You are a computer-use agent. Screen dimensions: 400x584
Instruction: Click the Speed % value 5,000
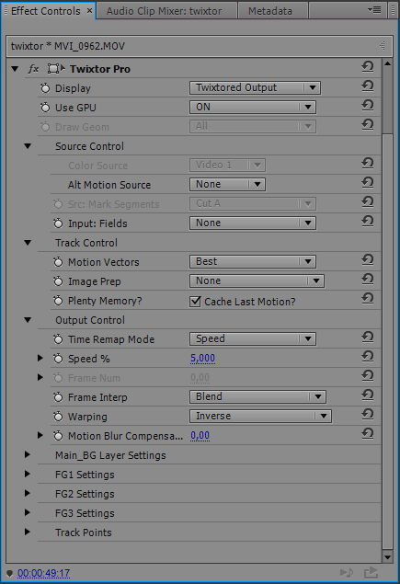tap(202, 359)
